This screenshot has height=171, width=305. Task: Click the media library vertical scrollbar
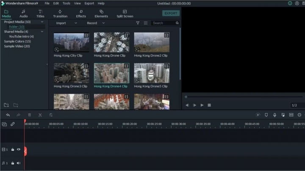coord(180,54)
